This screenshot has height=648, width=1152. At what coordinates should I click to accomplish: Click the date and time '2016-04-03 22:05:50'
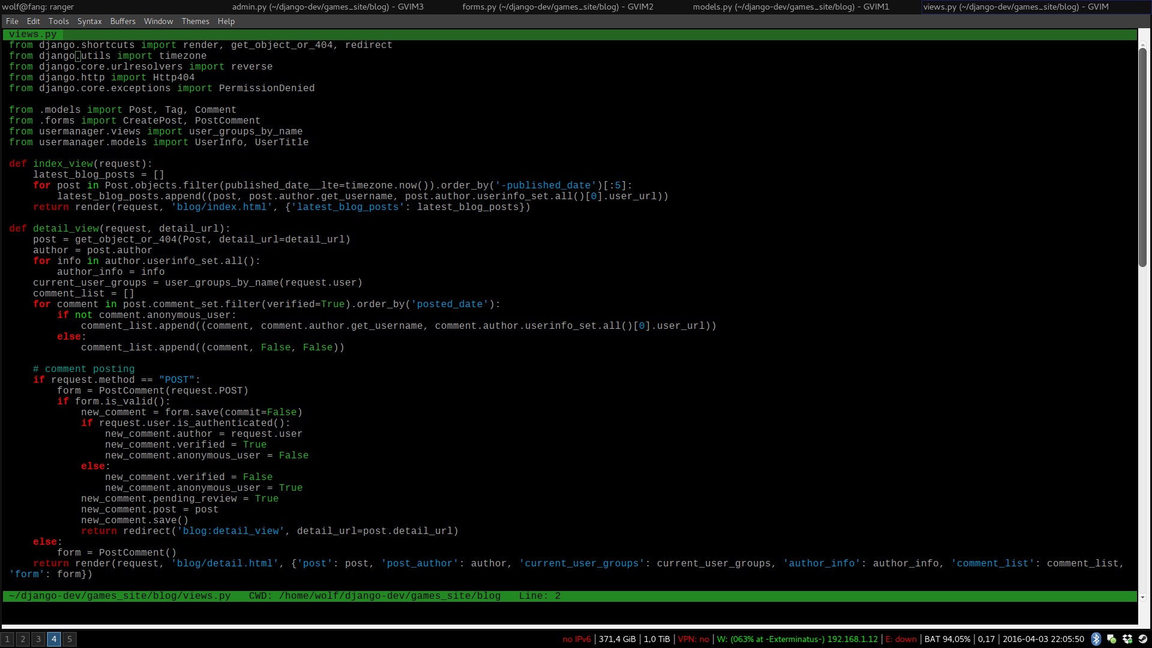point(1043,639)
